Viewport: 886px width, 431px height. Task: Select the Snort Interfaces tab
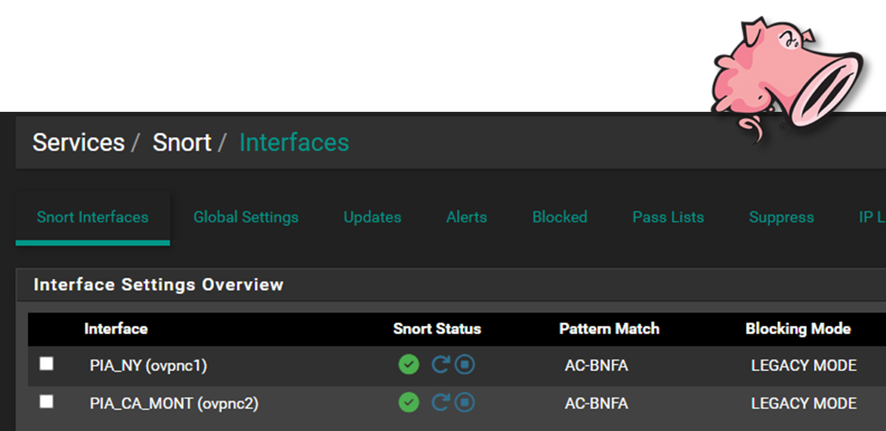pyautogui.click(x=92, y=217)
